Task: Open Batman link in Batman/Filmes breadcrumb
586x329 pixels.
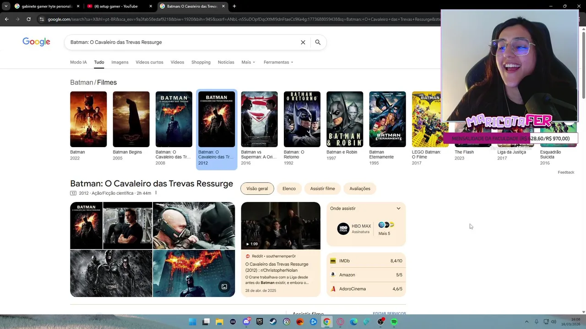Action: point(81,82)
